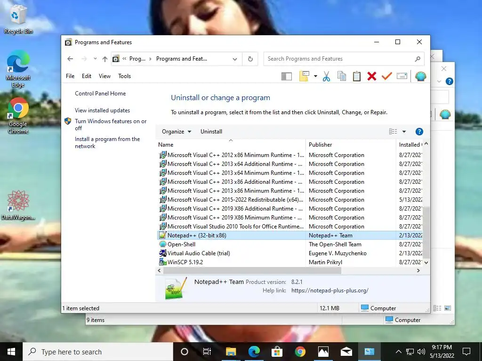Open recent locations dropdown arrow
This screenshot has height=361, width=482.
coord(95,59)
